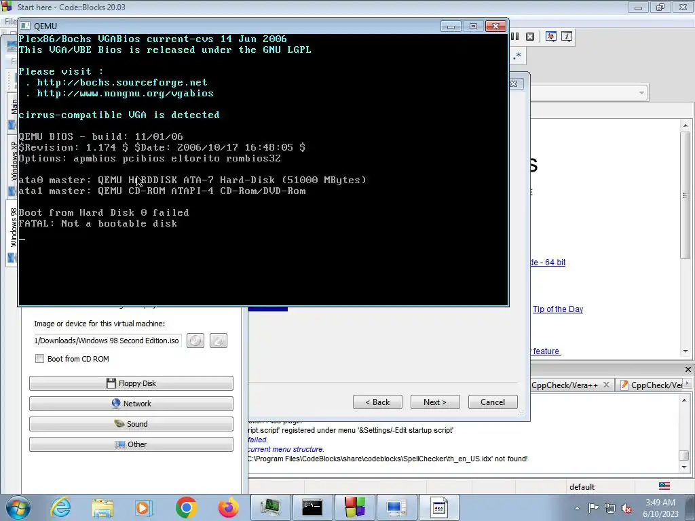
Task: Click the start page vertical scrollbar
Action: [685, 195]
